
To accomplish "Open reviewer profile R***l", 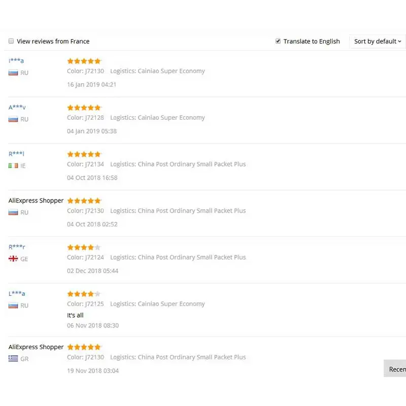I will point(16,154).
